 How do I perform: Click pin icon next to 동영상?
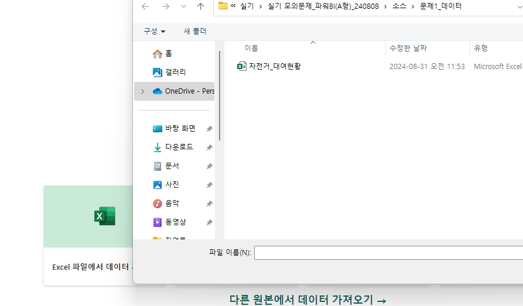point(210,222)
